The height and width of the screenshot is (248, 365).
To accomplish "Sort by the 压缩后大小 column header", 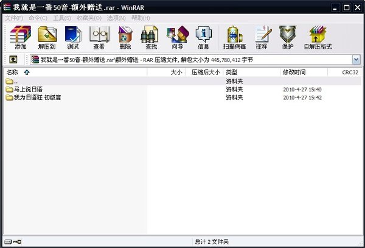I will 204,73.
